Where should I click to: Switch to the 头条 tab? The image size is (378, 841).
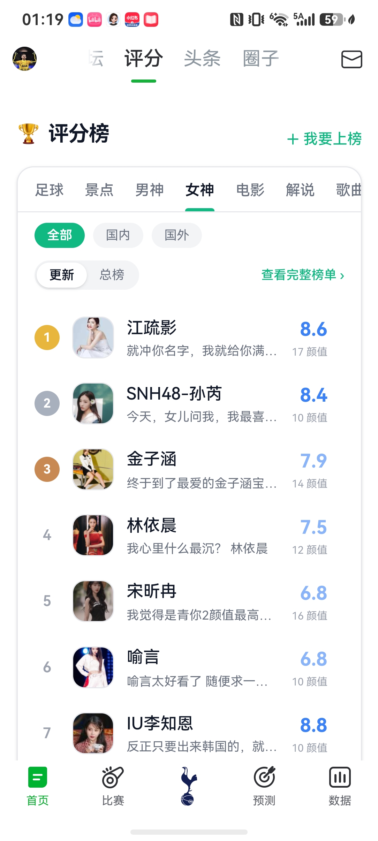(202, 58)
